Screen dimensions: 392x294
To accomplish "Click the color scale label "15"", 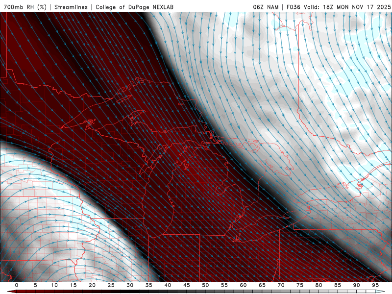I will click(73, 285).
